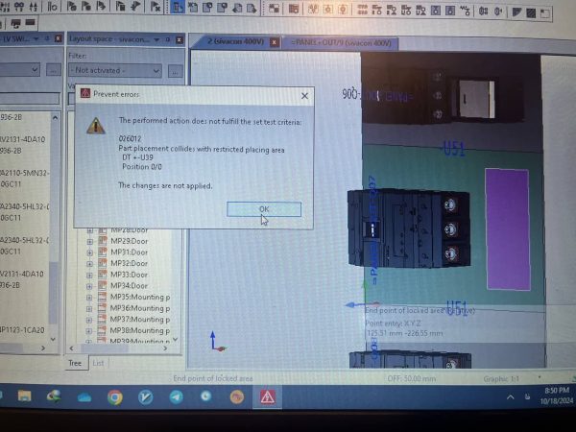
Task: Click the Graphic 1:1 status bar entry
Action: point(501,379)
